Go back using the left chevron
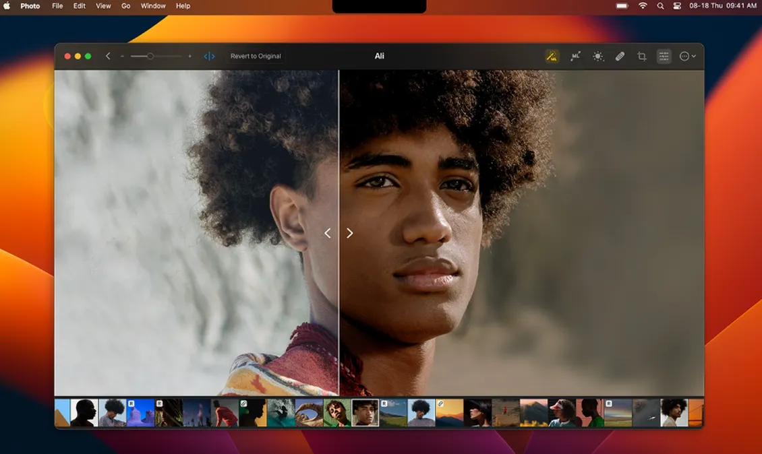The height and width of the screenshot is (454, 762). pos(108,57)
